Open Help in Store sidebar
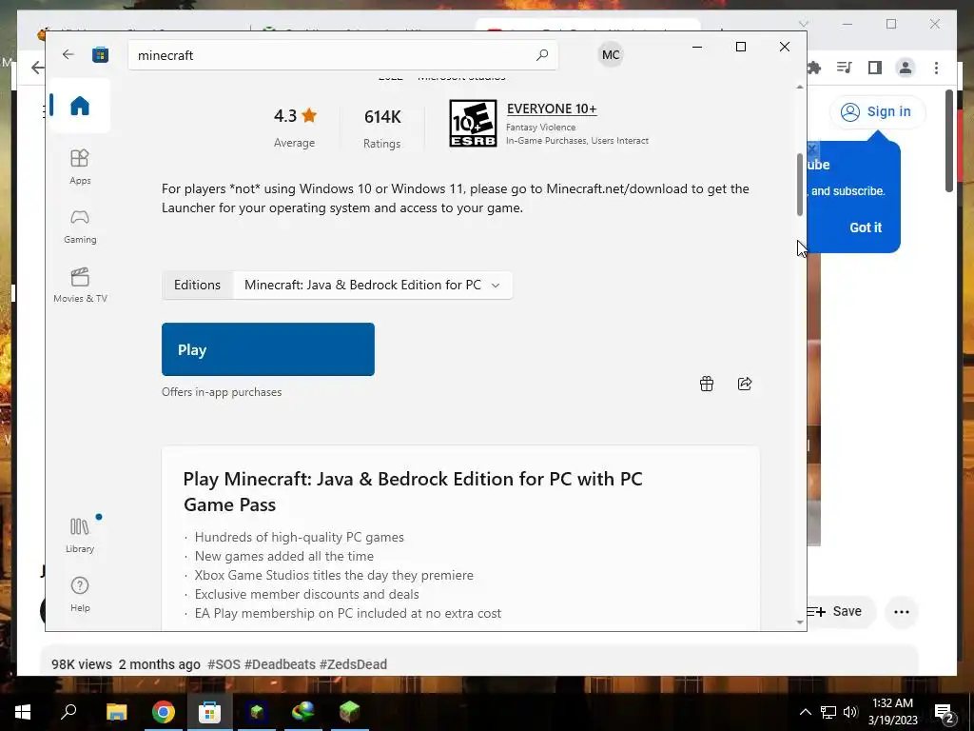 (x=80, y=594)
